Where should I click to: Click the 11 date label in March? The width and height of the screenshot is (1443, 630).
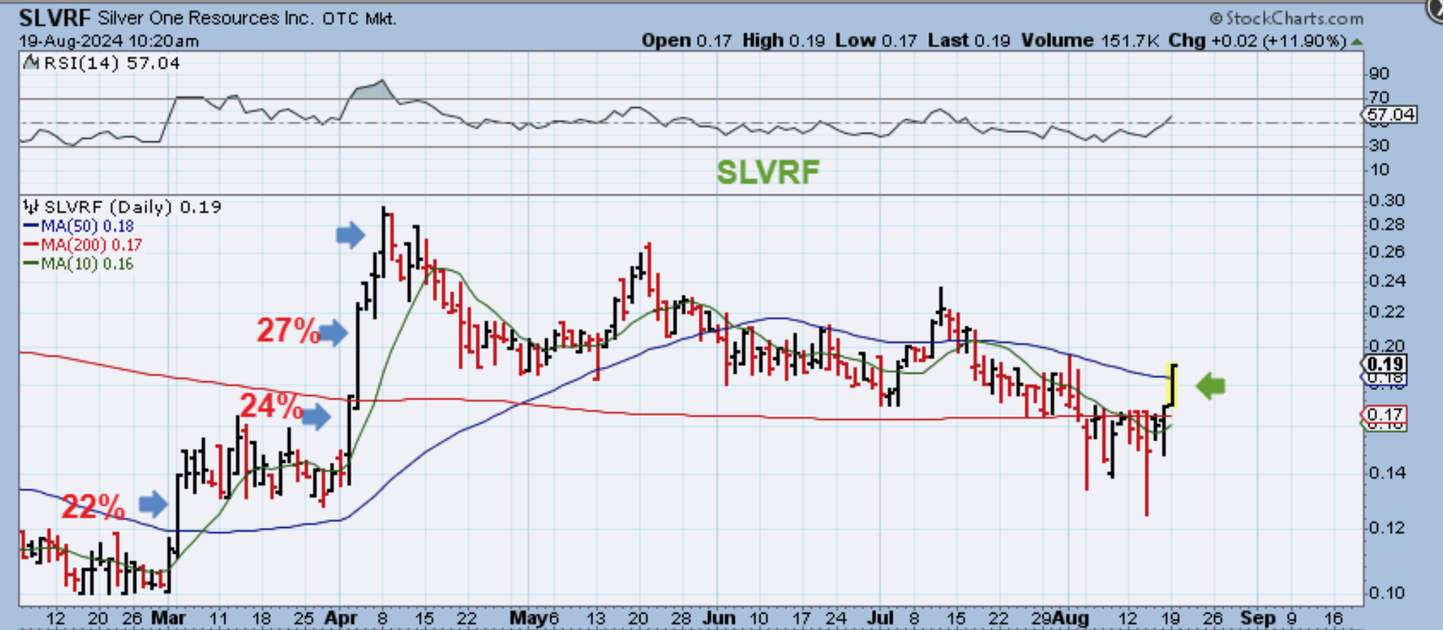click(218, 618)
